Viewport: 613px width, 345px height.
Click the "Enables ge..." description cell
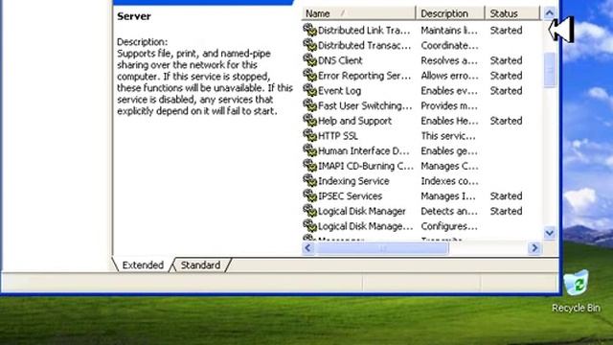click(449, 150)
